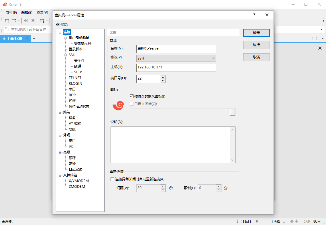This screenshot has height=225, width=326.
Task: Click the 连接 button
Action: click(x=256, y=45)
